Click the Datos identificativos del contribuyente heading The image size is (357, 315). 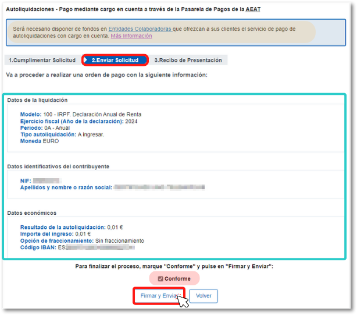click(58, 167)
